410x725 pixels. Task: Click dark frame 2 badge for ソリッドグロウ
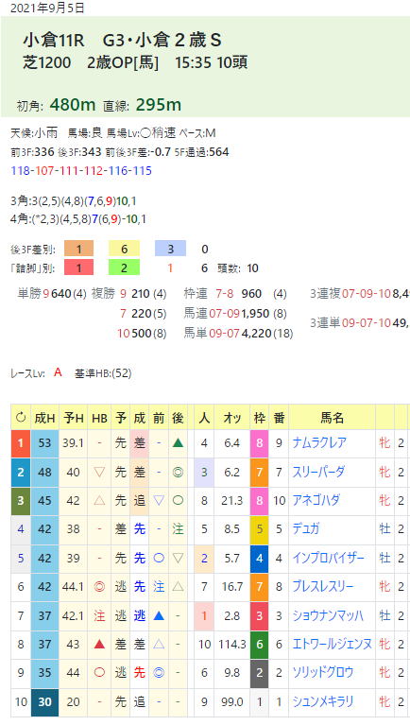click(259, 673)
